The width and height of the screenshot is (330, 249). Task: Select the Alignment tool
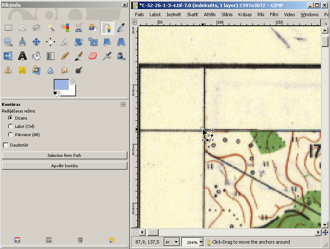click(51, 41)
